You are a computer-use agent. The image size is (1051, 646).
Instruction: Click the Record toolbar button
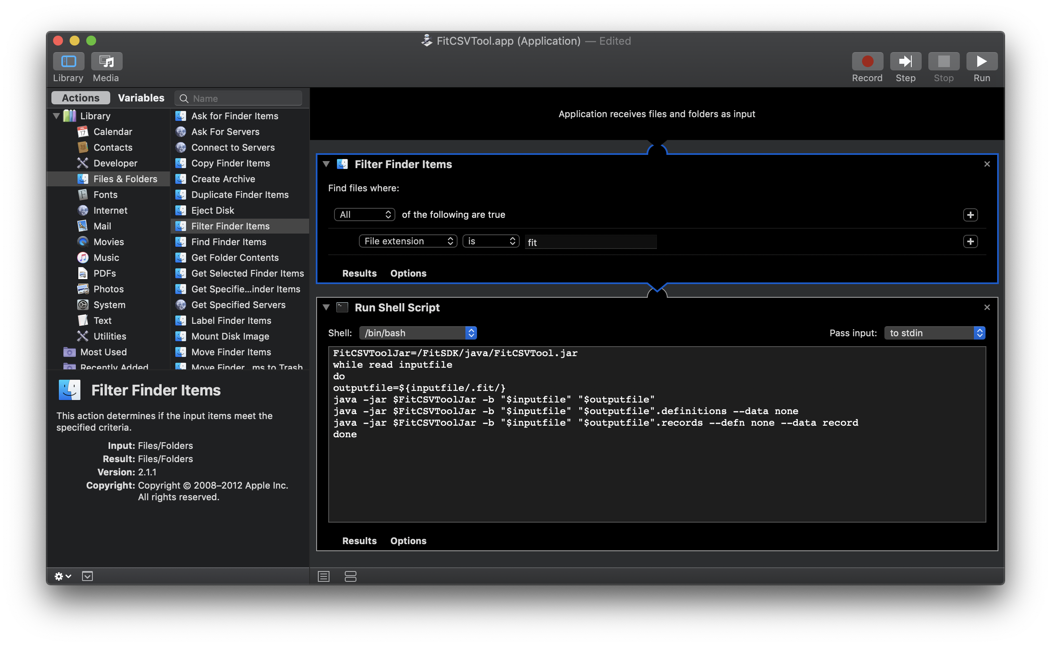pyautogui.click(x=867, y=62)
